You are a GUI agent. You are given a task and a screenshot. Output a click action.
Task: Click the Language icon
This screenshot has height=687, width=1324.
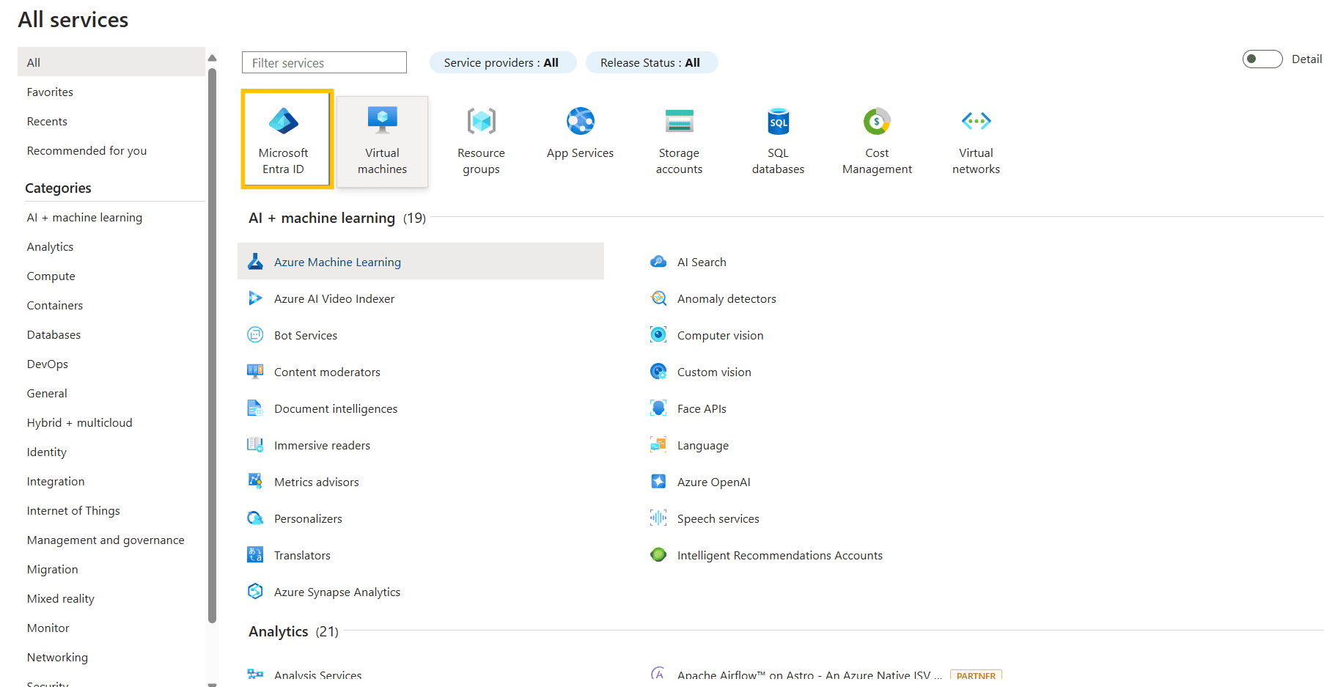click(x=658, y=445)
